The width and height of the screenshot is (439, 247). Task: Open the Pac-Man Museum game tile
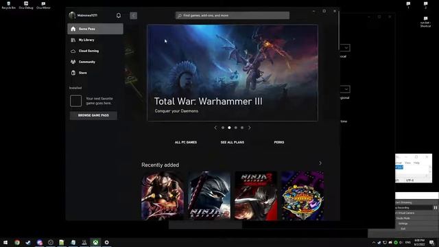(302, 196)
